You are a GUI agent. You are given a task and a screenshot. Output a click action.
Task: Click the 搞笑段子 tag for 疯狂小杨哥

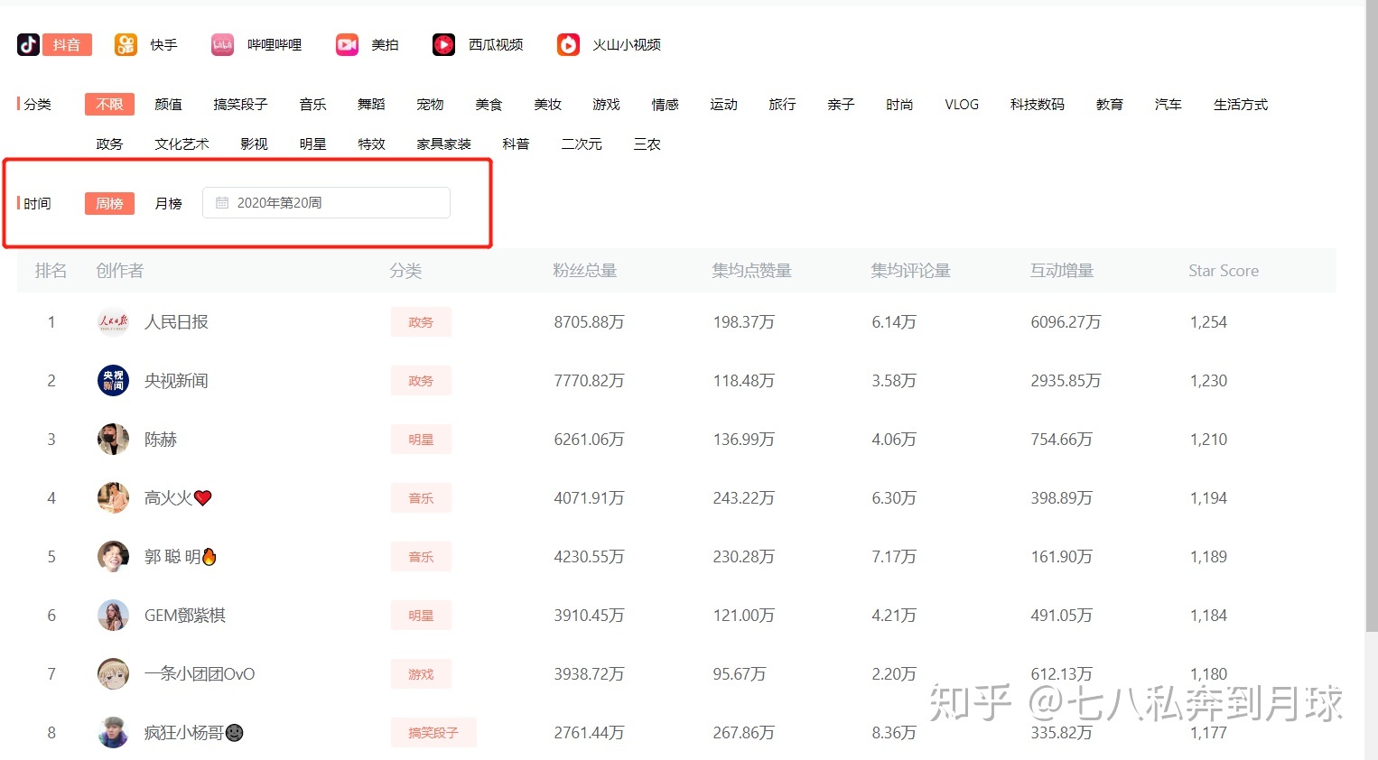[x=433, y=733]
